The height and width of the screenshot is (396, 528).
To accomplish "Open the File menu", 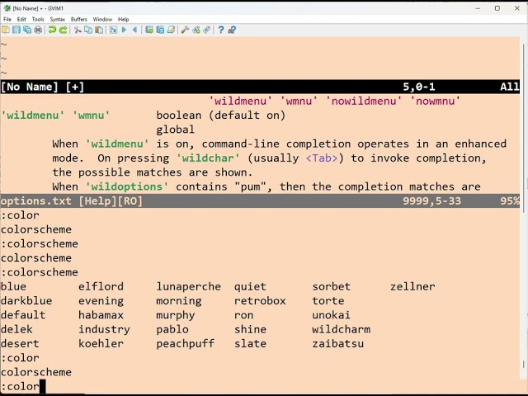I will click(x=7, y=19).
